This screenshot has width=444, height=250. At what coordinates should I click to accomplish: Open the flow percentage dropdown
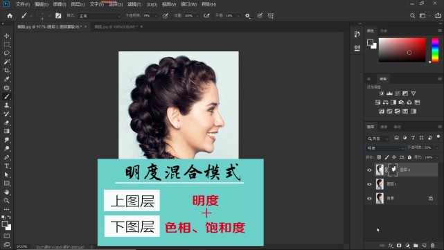coord(197,16)
